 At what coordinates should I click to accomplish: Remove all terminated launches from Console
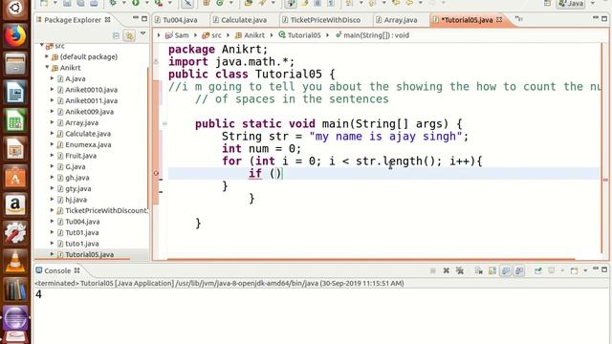coord(460,270)
